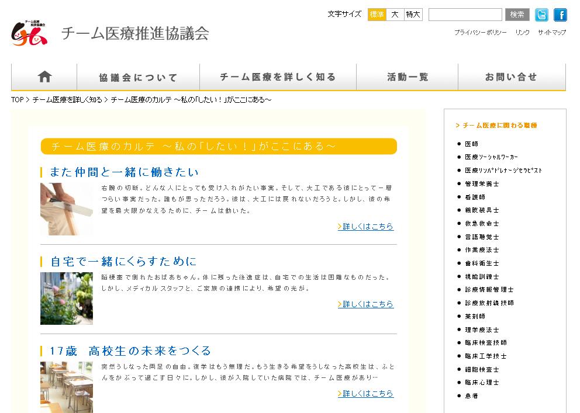The height and width of the screenshot is (413, 580).
Task: Open the Facebook icon link
Action: (560, 15)
